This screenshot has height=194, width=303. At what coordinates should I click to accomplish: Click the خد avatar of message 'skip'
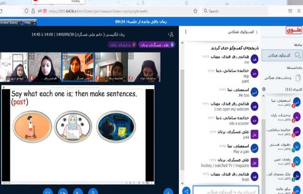(x=255, y=74)
